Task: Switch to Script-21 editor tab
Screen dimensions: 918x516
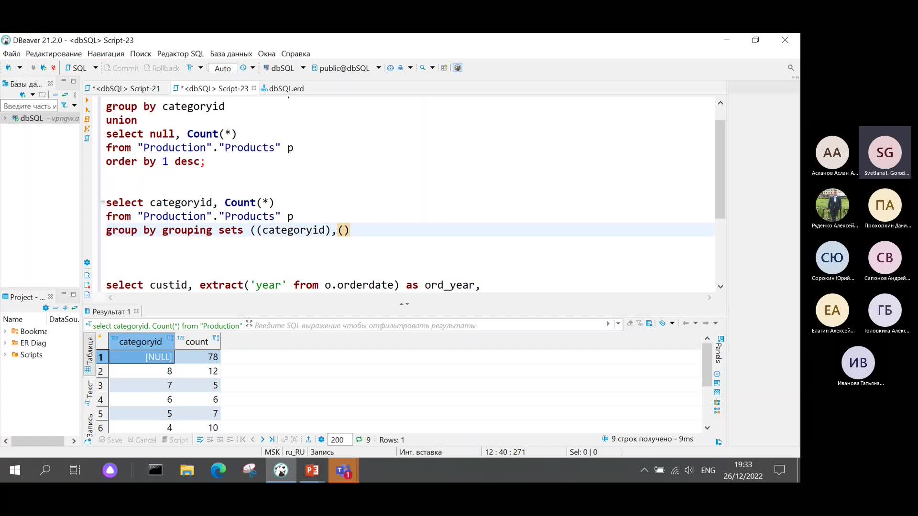Action: pos(126,88)
